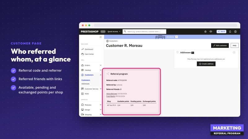The width and height of the screenshot is (248, 139).
Task: Click the AP Test PS 9 shop cell
Action: pos(112,105)
